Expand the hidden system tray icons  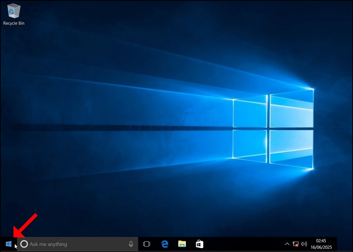coord(287,244)
